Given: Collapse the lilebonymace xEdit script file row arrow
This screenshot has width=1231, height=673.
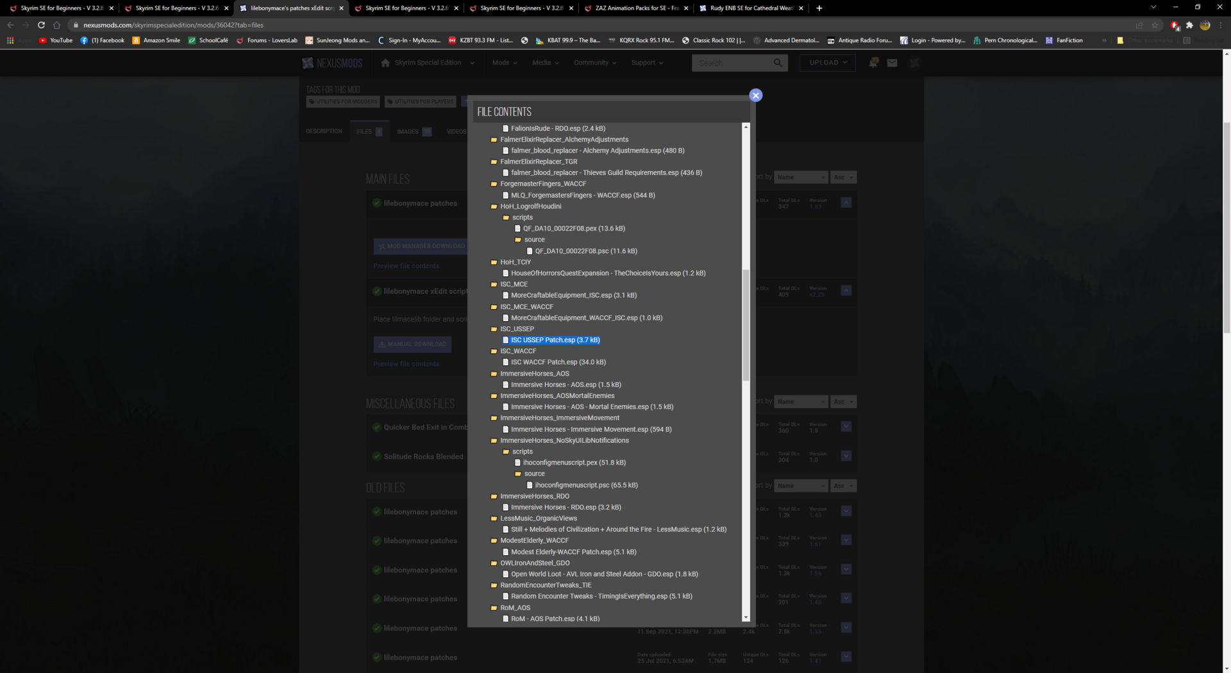Looking at the screenshot, I should tap(846, 291).
